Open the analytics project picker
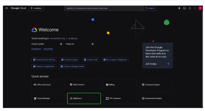Screen dimensions: 205x111 tap(36, 8)
